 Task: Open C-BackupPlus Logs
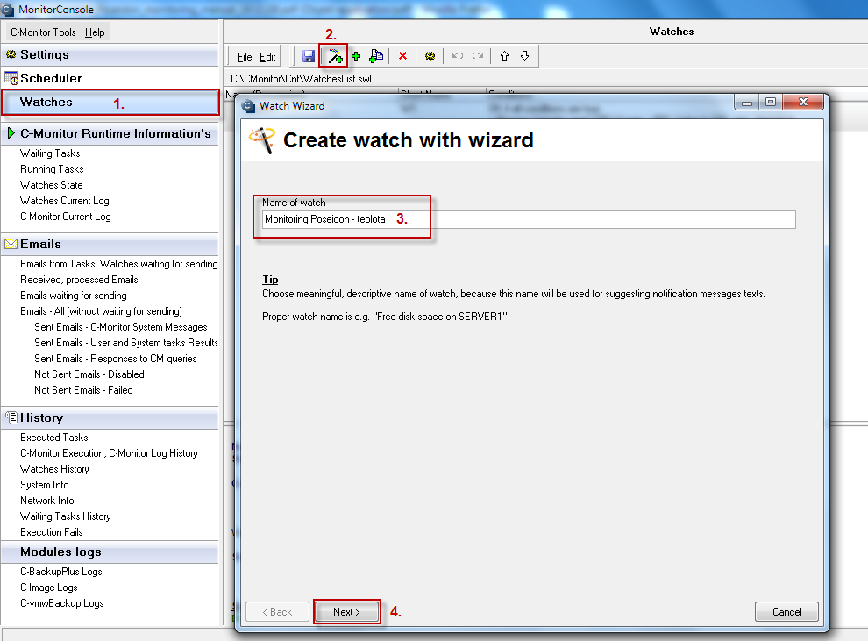[x=60, y=572]
